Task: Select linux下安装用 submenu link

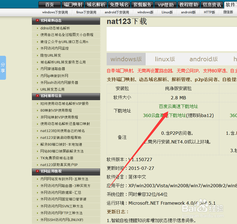Action: (86, 12)
